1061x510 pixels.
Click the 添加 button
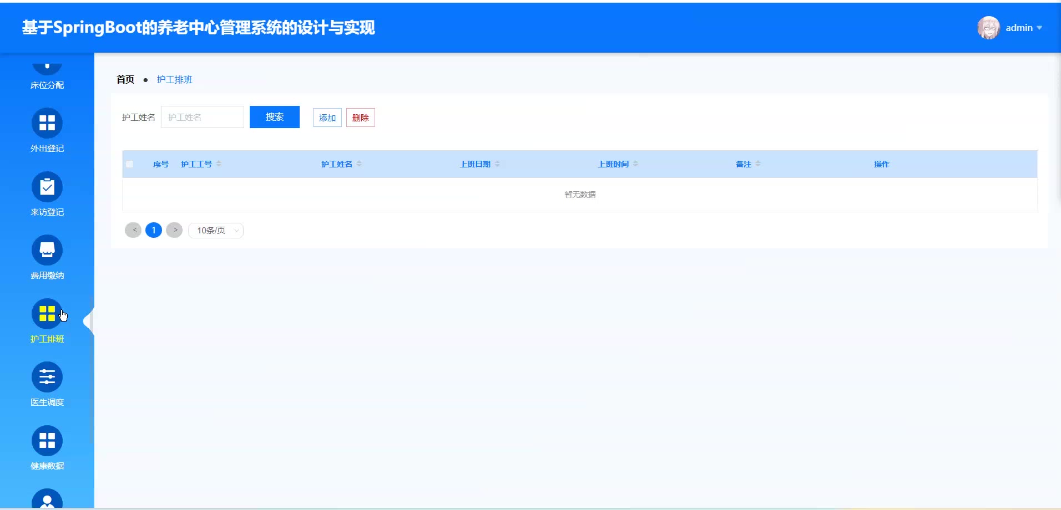(327, 118)
